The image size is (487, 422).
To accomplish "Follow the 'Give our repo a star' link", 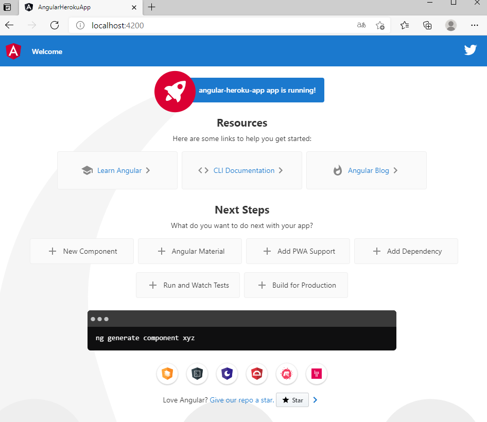I will (x=242, y=400).
